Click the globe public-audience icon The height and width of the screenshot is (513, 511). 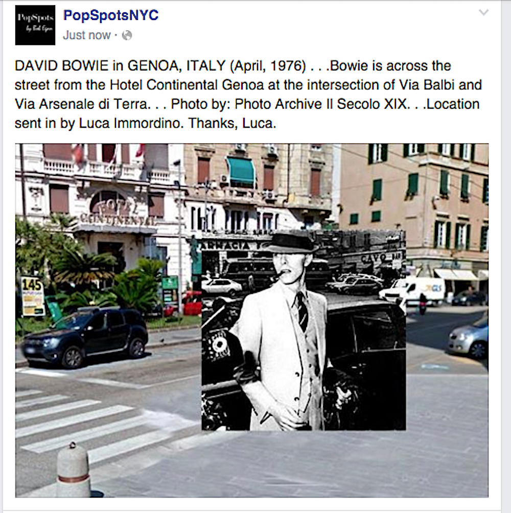(x=127, y=35)
